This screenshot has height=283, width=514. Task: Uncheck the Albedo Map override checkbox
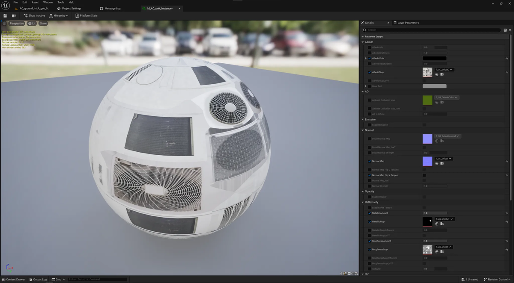[x=370, y=72]
